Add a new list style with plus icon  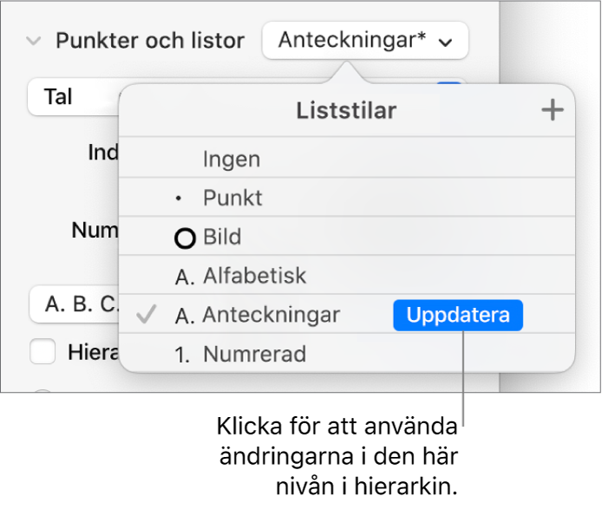(552, 110)
